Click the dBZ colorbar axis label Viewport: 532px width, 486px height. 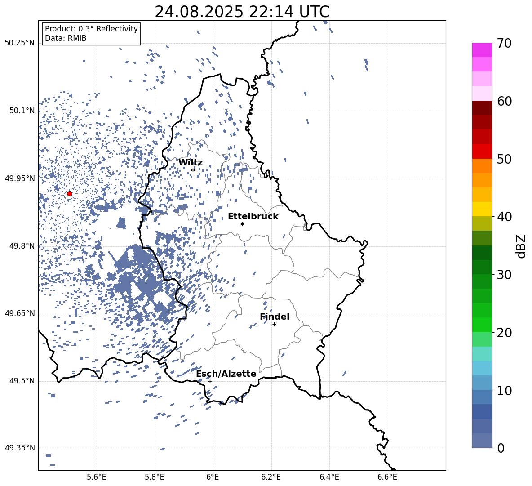522,246
